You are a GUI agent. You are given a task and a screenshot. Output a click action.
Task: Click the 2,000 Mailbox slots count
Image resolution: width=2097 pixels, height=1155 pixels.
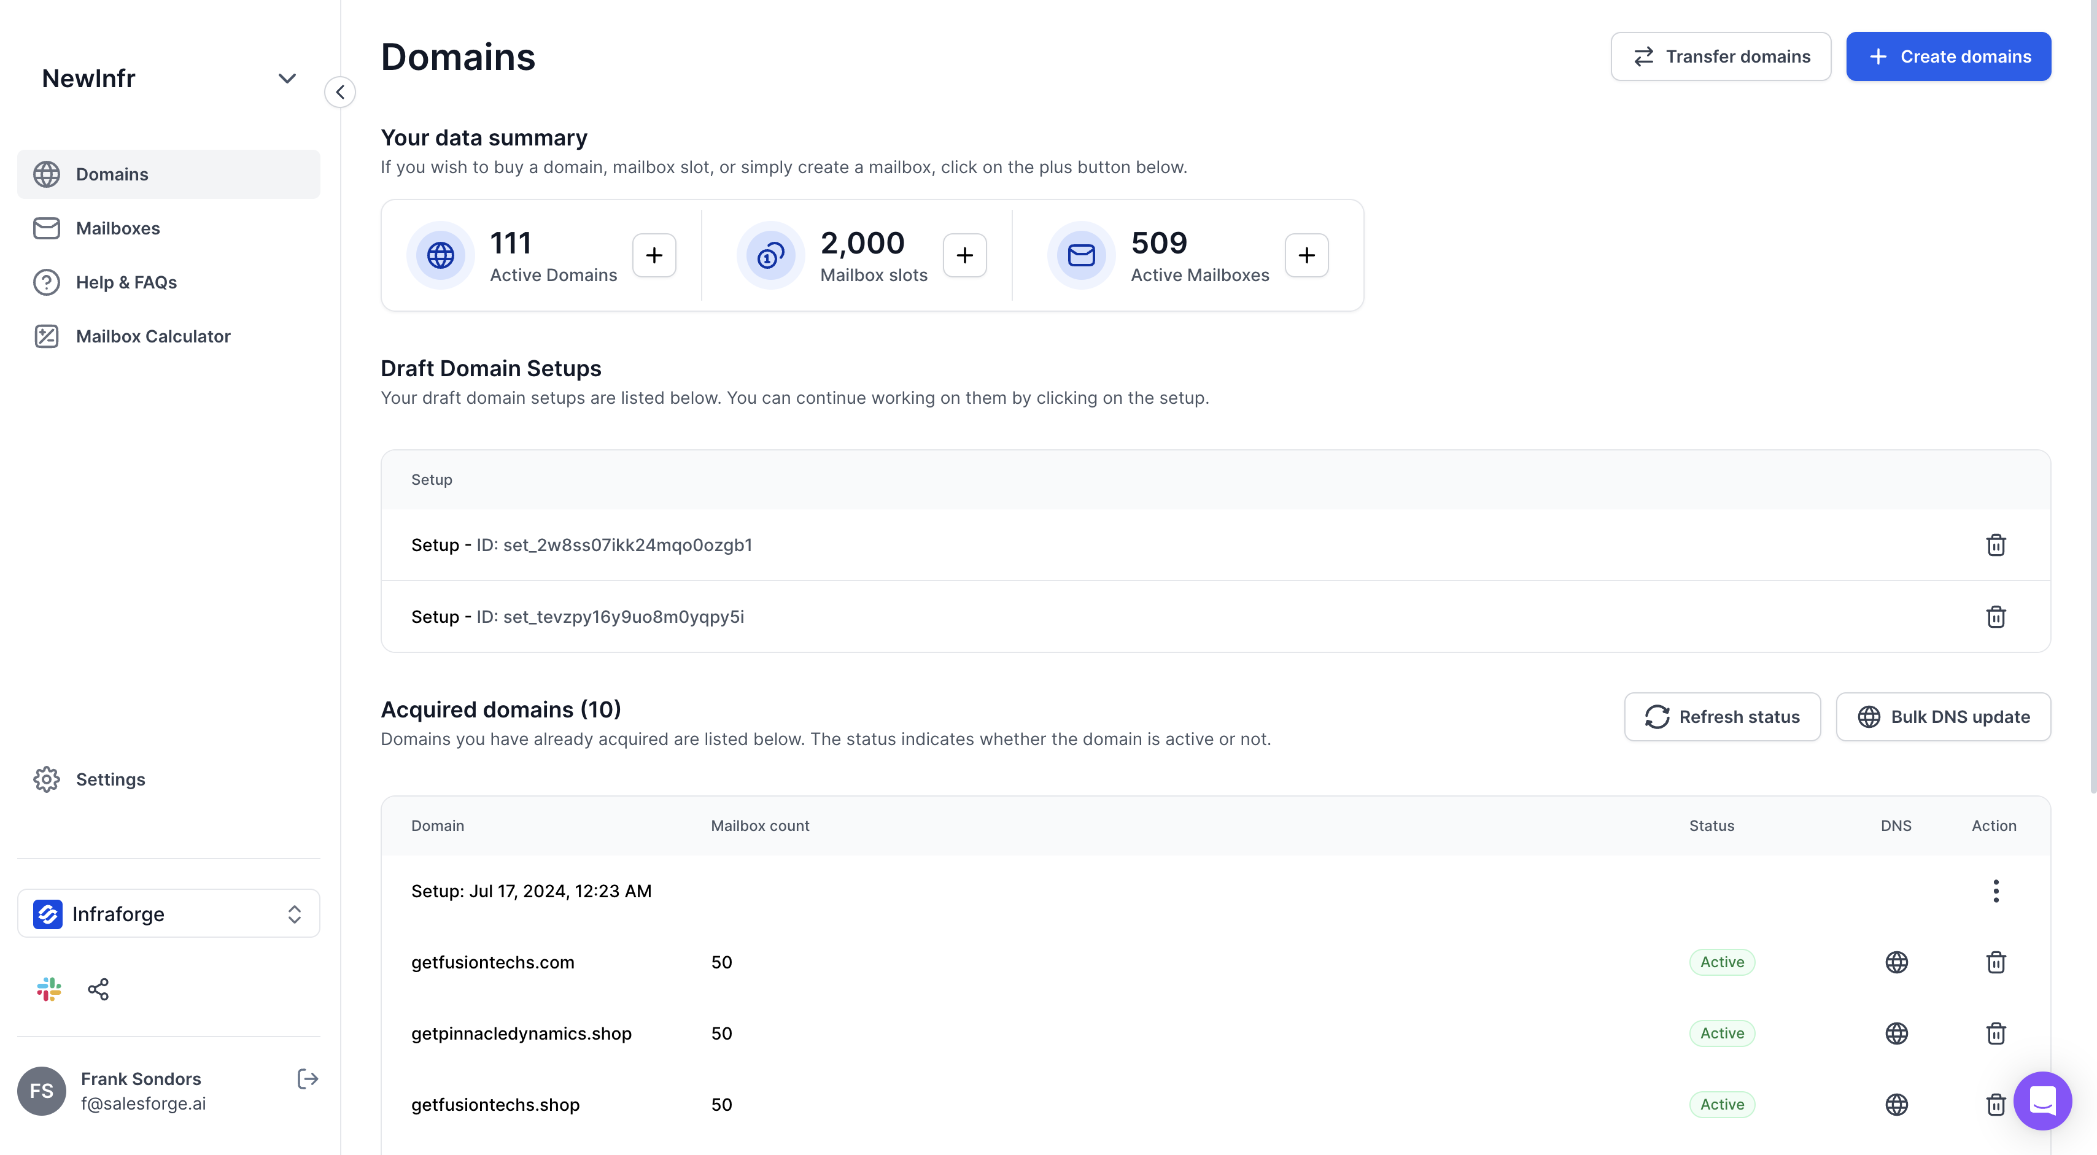[x=862, y=242]
